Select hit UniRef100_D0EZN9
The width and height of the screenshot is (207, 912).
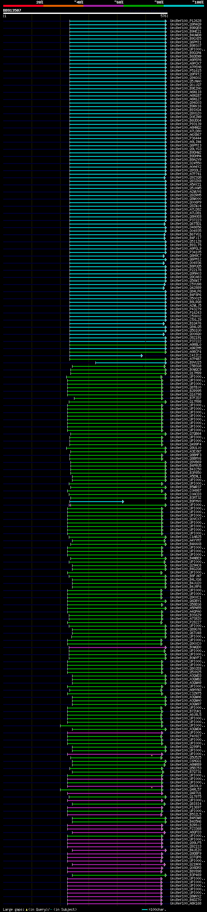point(185,117)
